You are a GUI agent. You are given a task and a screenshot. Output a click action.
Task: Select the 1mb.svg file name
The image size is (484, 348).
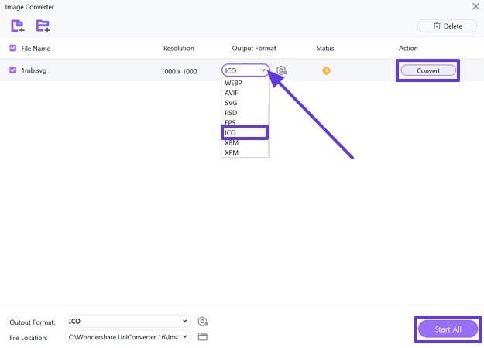[34, 70]
